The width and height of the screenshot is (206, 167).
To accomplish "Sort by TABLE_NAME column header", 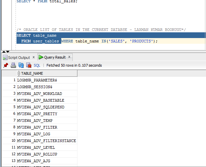I will 47,73.
